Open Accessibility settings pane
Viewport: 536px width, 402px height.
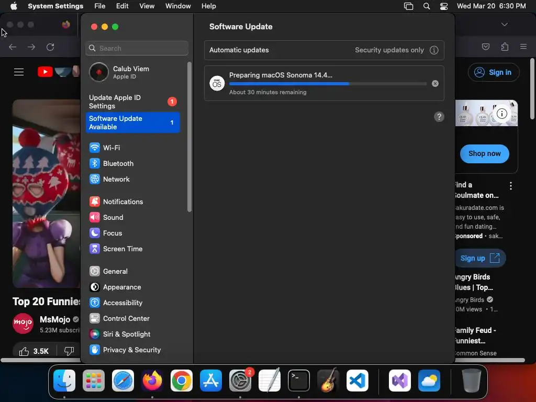[132, 303]
